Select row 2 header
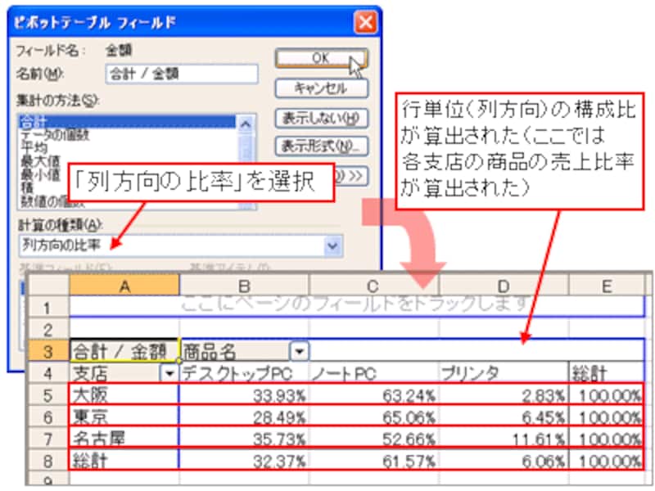This screenshot has height=491, width=655. point(47,330)
